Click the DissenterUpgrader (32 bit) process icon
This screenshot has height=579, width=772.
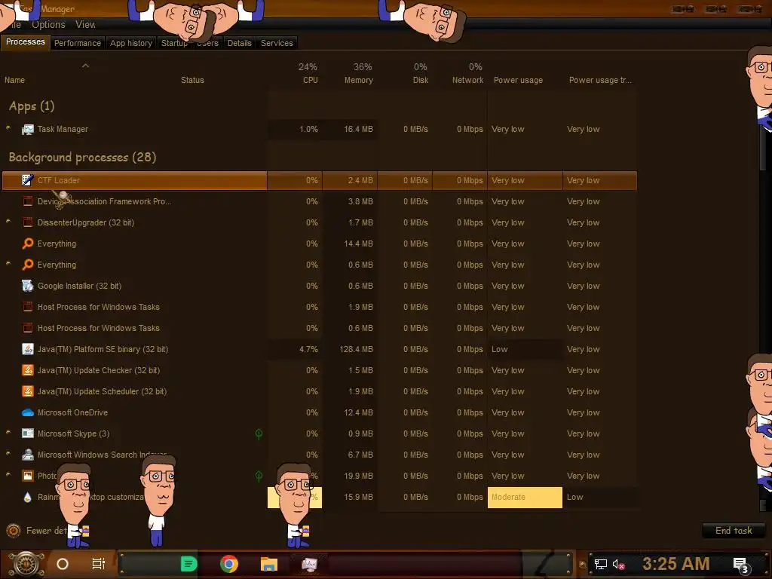click(28, 222)
